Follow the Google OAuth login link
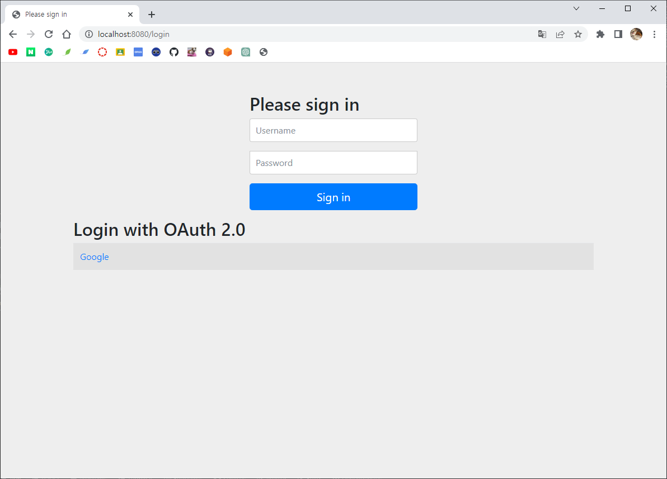The height and width of the screenshot is (479, 667). pos(95,257)
